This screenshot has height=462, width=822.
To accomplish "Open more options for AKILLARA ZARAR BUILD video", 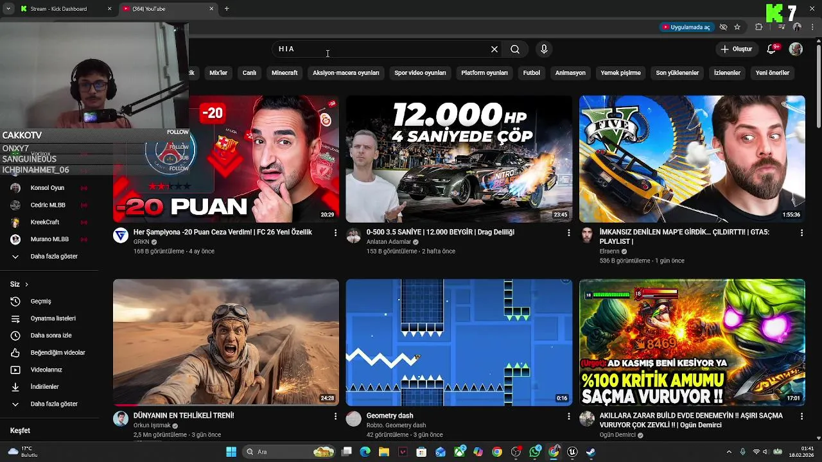I will click(x=801, y=416).
